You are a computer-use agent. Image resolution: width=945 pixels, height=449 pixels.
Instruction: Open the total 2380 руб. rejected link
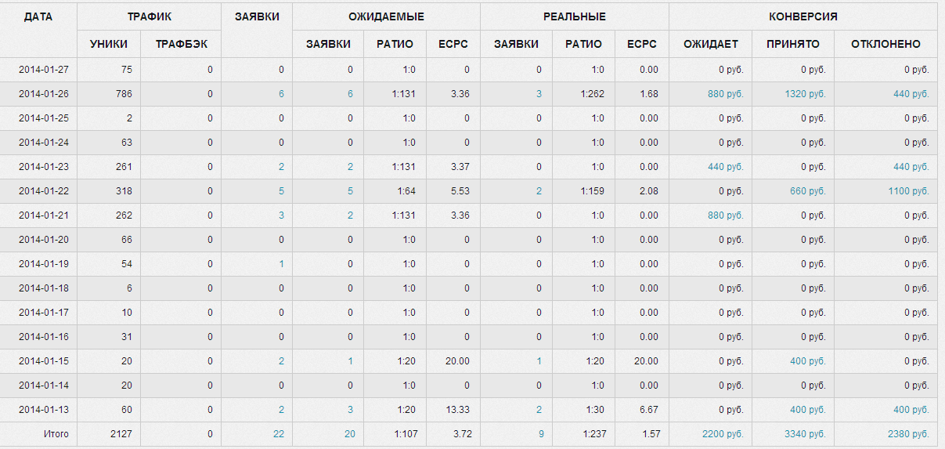908,434
